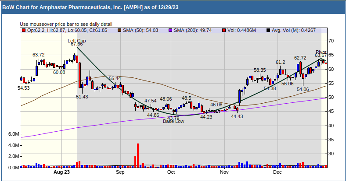Screen dimensions: 346x182
Task: Click the 'Left Cup' annotation label
Action: click(76, 41)
